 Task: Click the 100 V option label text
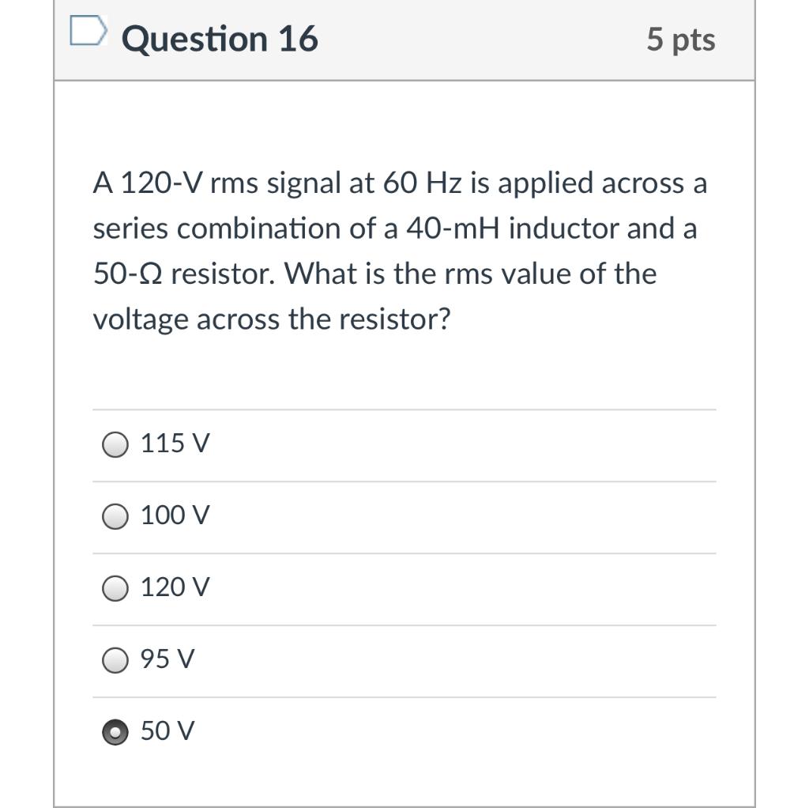[174, 516]
